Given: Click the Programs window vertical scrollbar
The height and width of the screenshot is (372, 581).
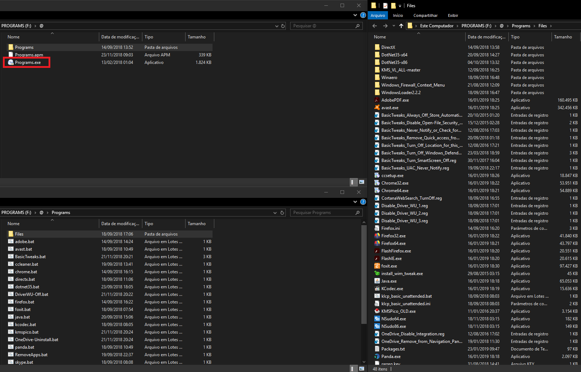Looking at the screenshot, I should [x=364, y=274].
